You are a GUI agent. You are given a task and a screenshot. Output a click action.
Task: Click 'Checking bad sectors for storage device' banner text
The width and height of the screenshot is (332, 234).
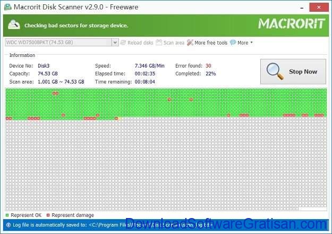76,26
